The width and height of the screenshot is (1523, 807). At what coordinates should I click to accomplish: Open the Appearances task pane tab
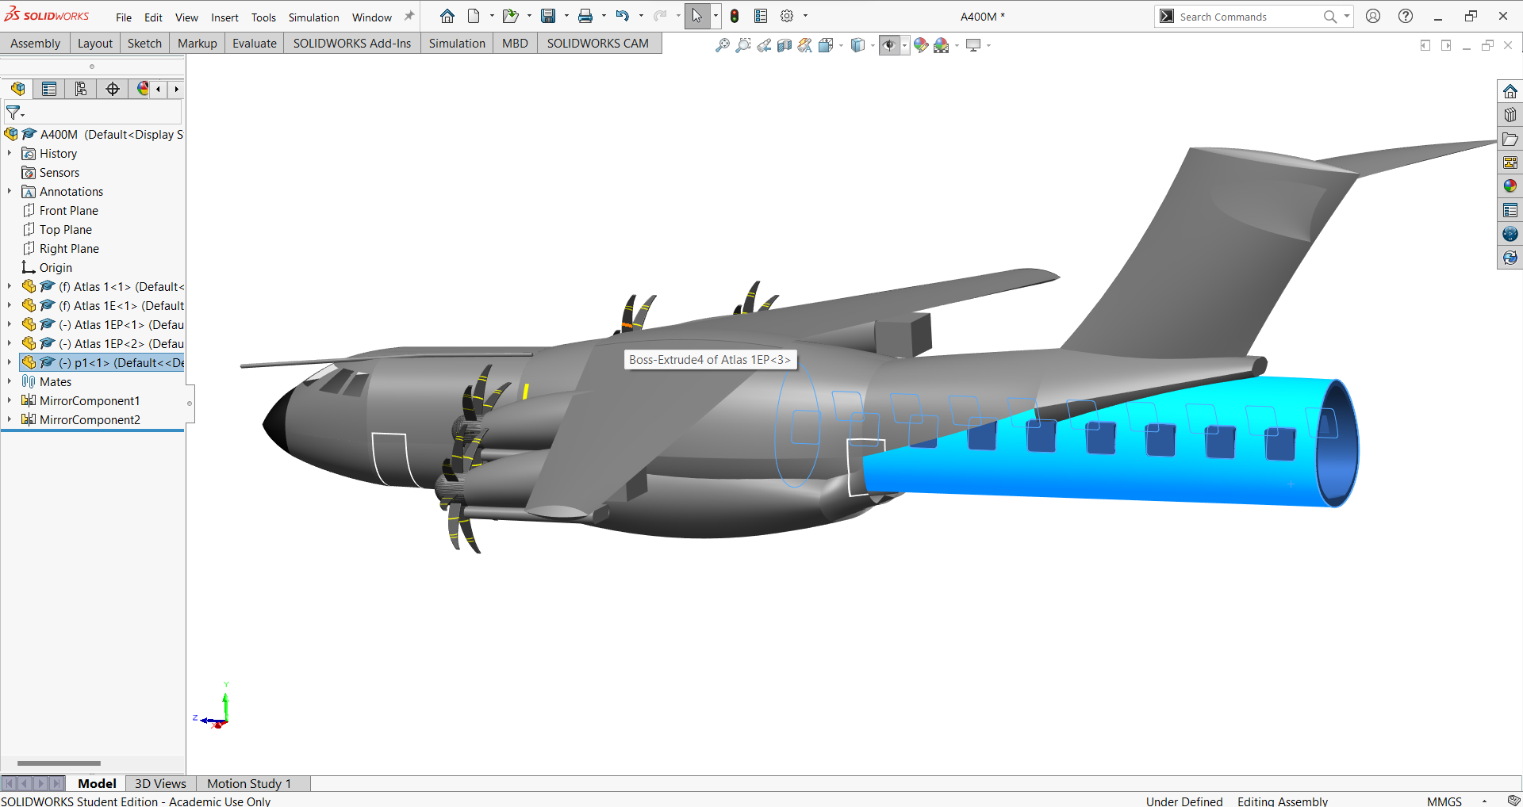point(1510,186)
